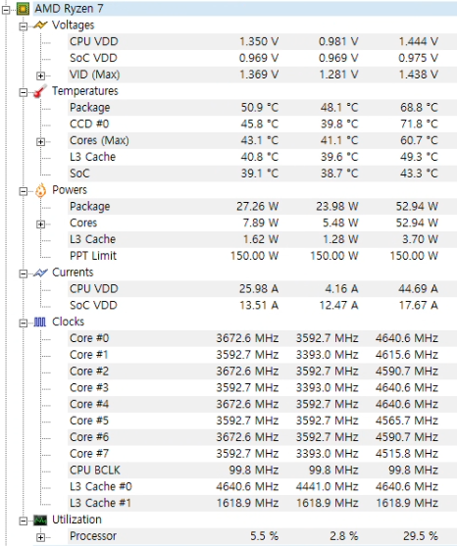
Task: Click the 4441.0 MHz L3 Cache #0 minimum value
Action: click(328, 486)
